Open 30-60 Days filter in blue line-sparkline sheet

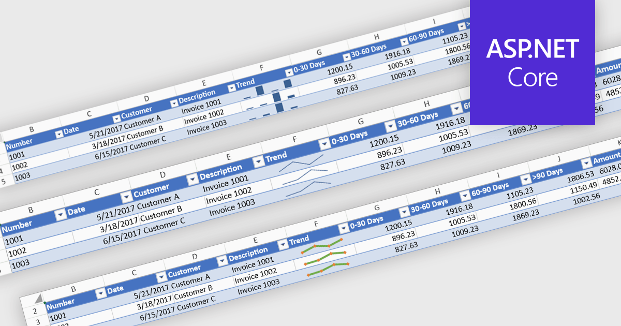(x=456, y=109)
